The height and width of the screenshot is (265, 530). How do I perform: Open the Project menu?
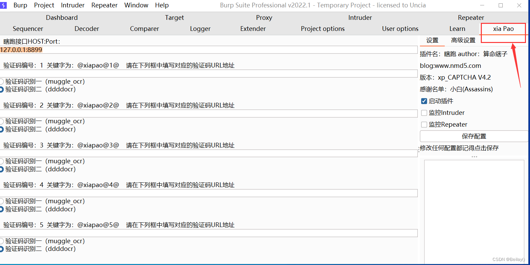[x=44, y=5]
